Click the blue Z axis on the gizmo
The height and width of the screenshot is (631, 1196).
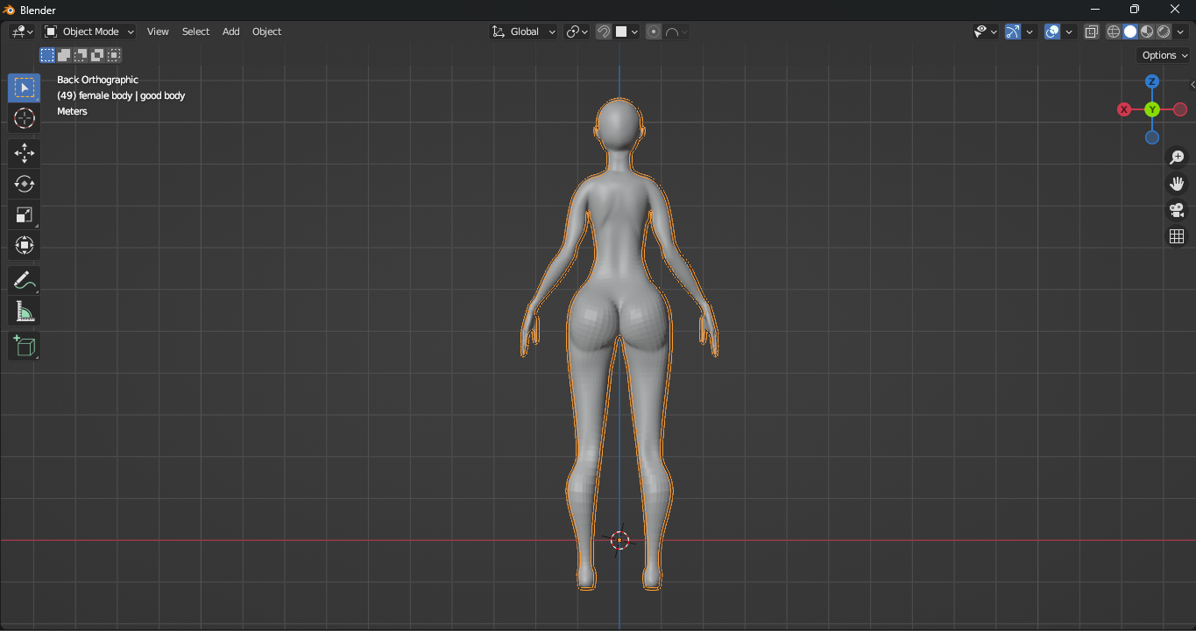tap(1152, 81)
